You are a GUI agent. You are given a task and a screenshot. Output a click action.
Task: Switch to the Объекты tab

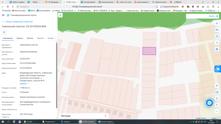click(x=30, y=38)
